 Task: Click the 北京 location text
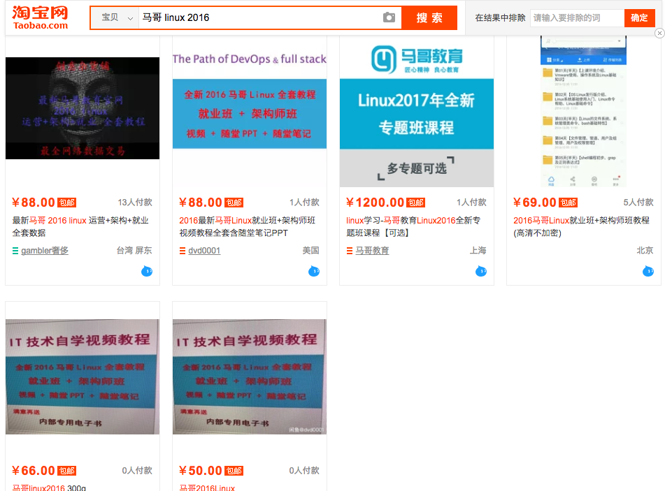(x=645, y=251)
